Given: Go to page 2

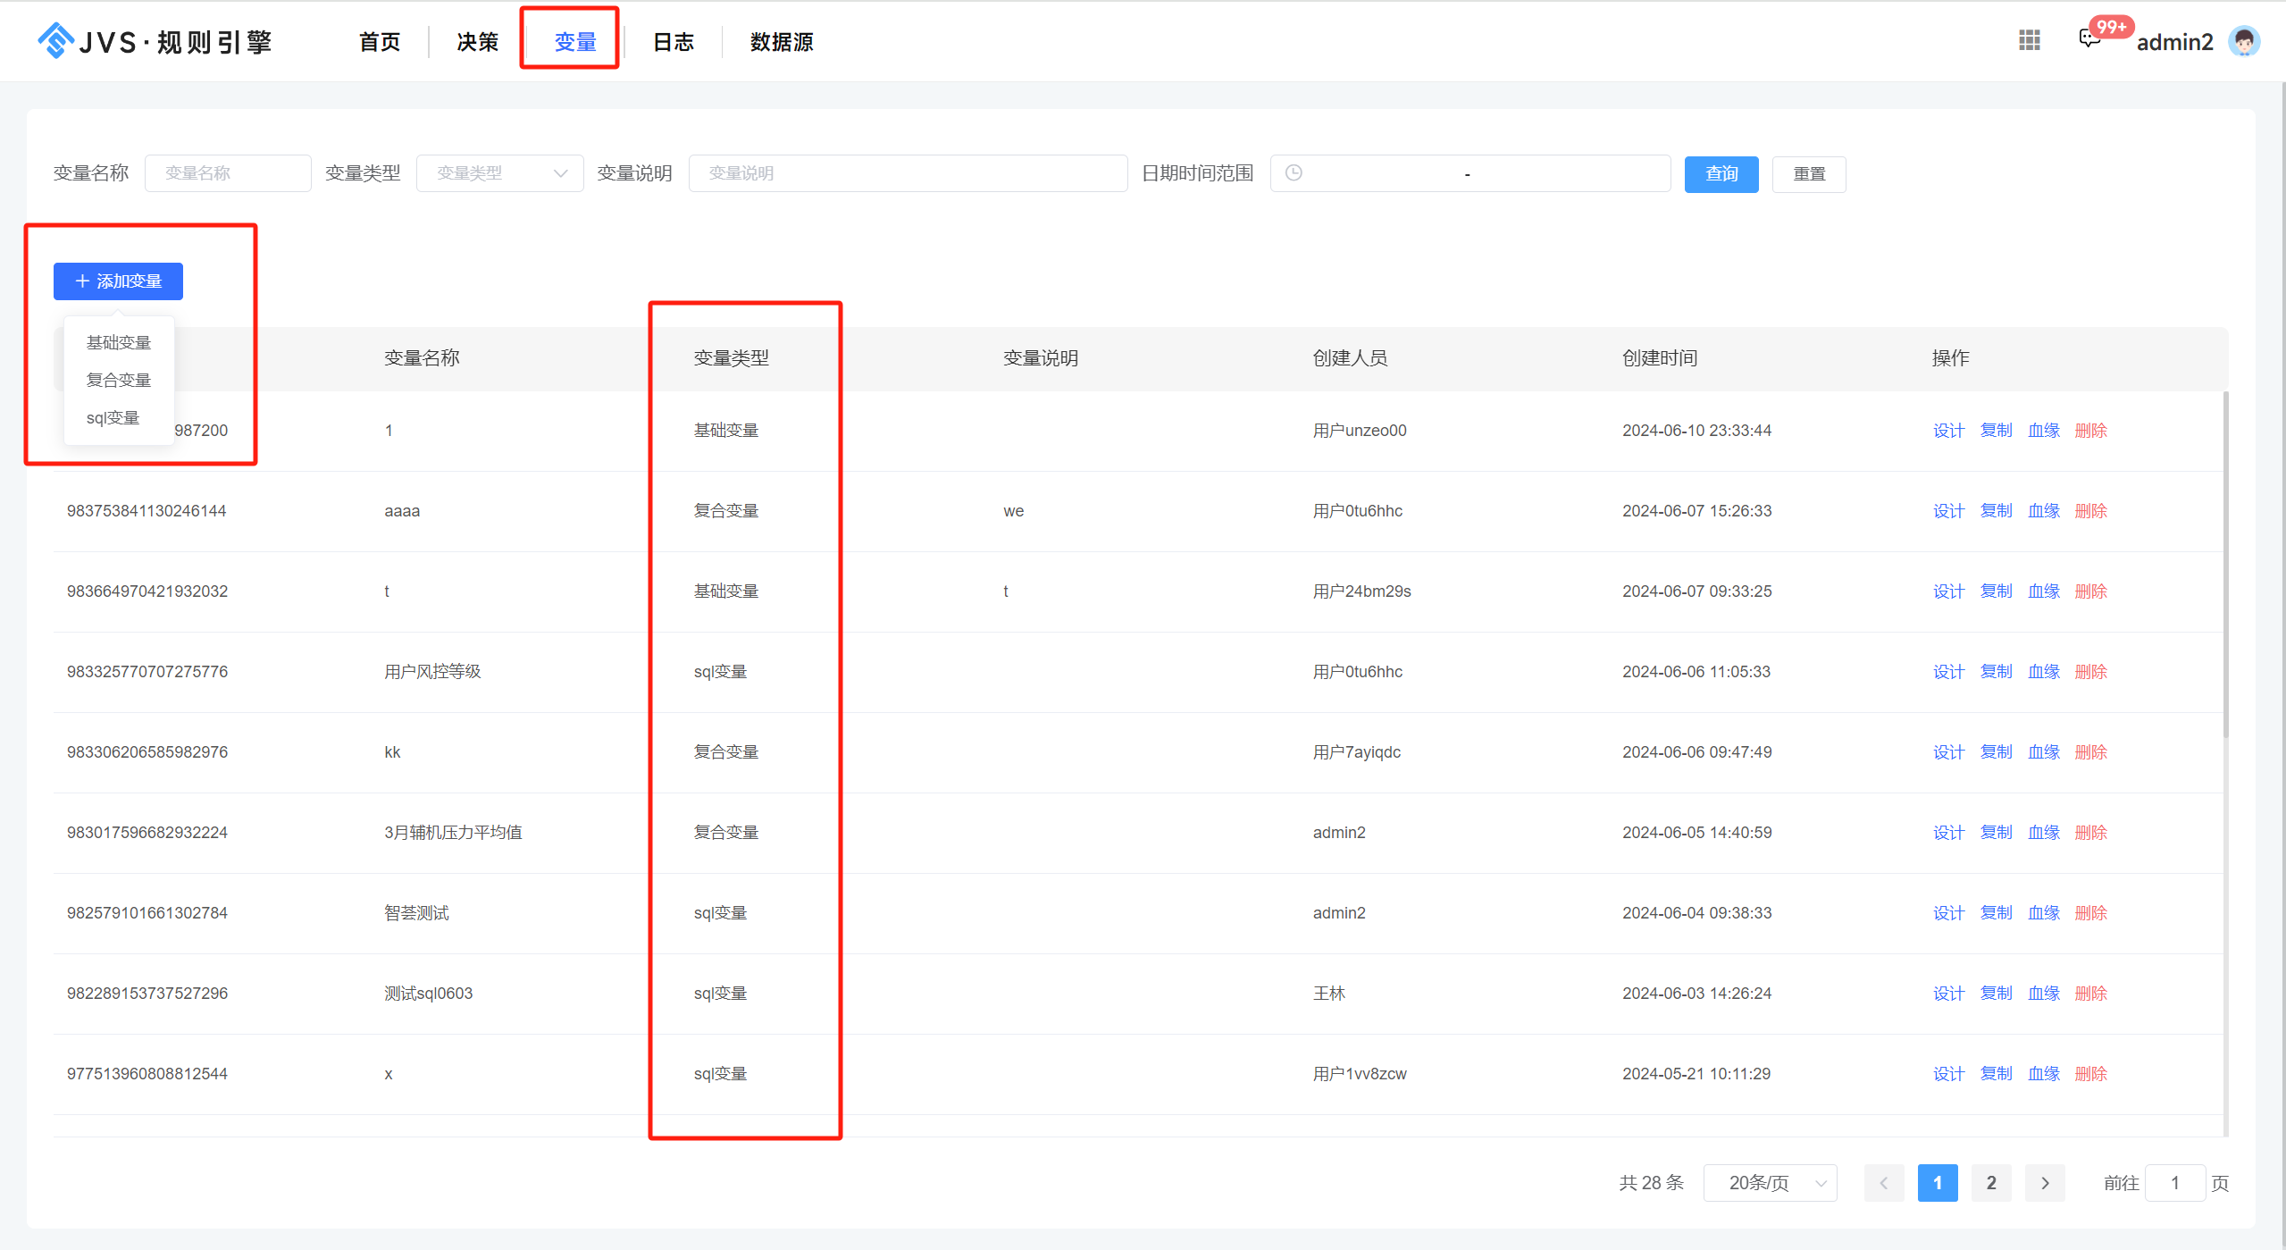Looking at the screenshot, I should point(1990,1183).
